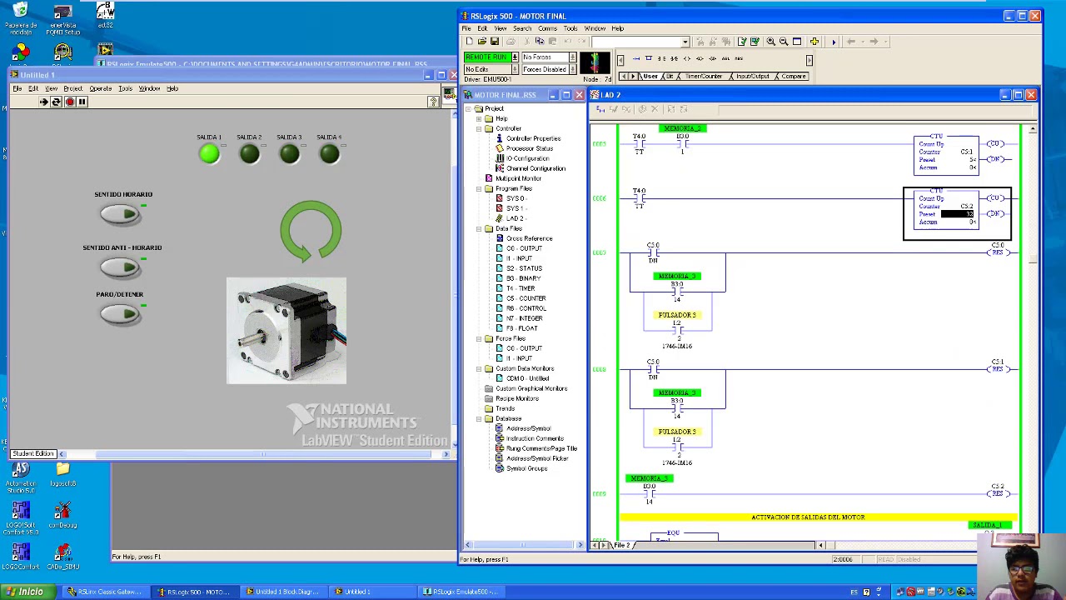The height and width of the screenshot is (600, 1066).
Task: Click yellow plus icon in RSLogix toolbar
Action: 814,42
